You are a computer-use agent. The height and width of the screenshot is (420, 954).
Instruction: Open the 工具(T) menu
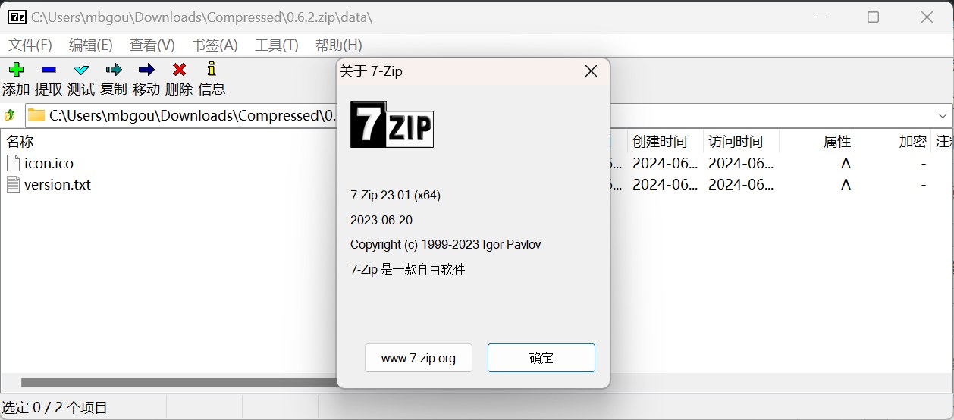click(x=277, y=45)
